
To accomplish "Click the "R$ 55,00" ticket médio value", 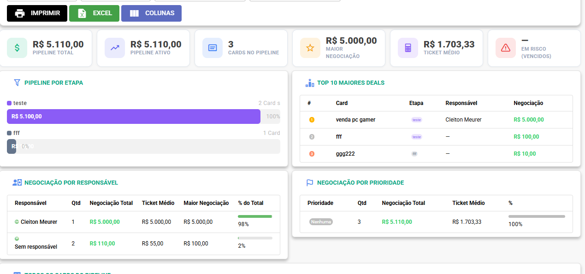I will (153, 244).
